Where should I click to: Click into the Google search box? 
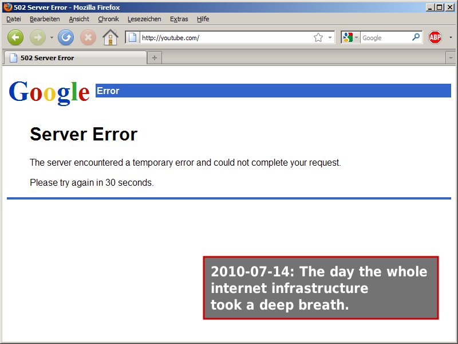[x=385, y=38]
